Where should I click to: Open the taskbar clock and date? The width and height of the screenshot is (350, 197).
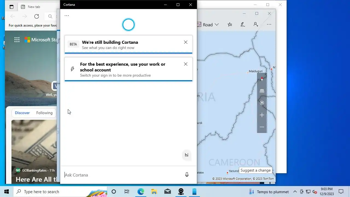coord(327,192)
